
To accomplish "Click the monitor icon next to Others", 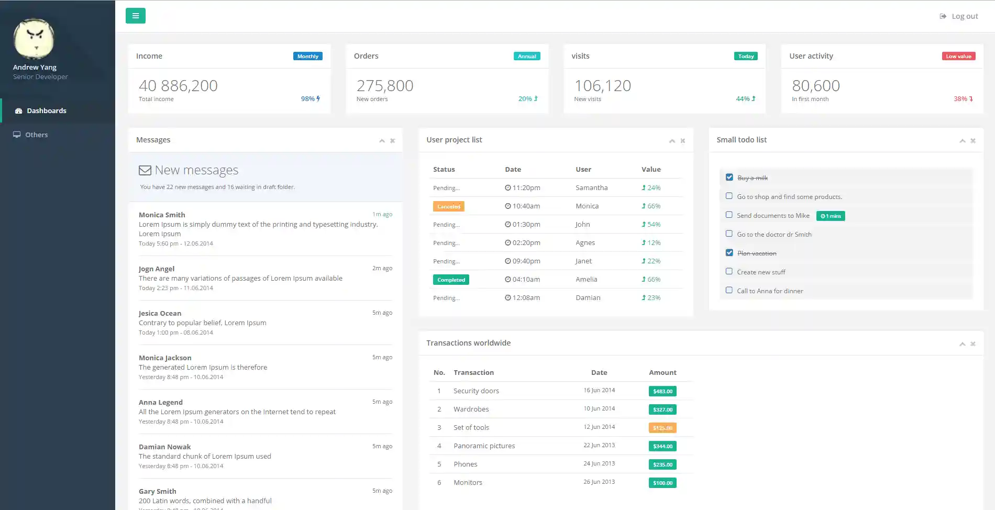I will tap(17, 135).
